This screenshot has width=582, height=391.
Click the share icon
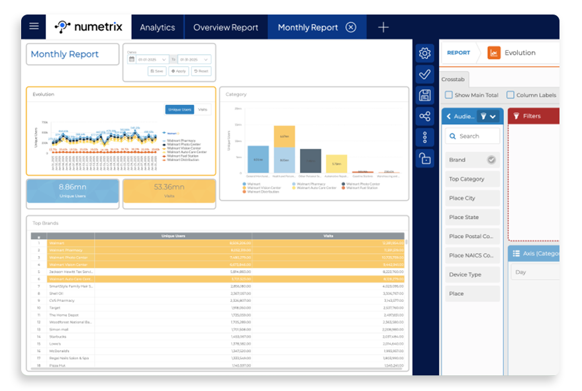point(424,116)
